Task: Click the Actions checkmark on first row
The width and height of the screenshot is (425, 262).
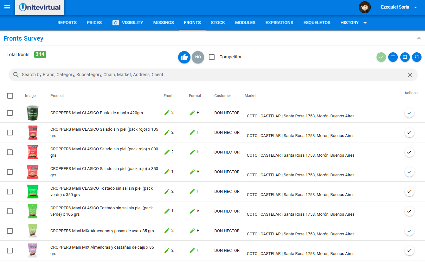Action: [x=409, y=113]
